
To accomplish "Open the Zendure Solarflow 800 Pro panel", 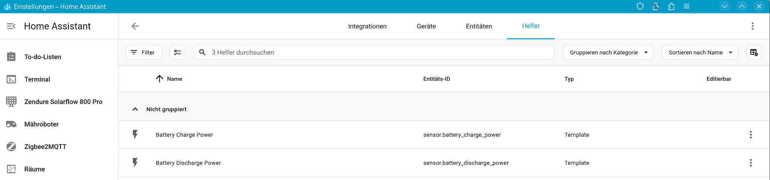I will 63,102.
